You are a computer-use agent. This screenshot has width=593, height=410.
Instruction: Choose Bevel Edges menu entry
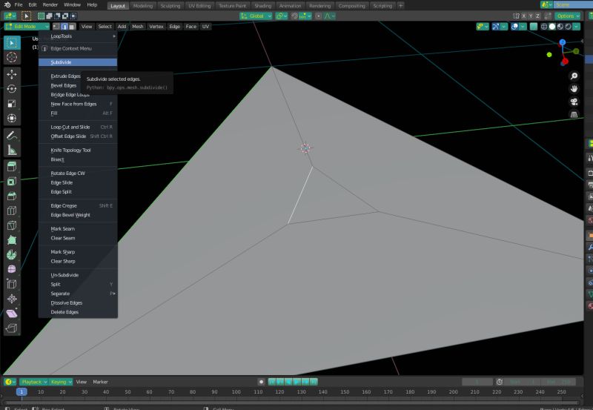click(x=78, y=85)
